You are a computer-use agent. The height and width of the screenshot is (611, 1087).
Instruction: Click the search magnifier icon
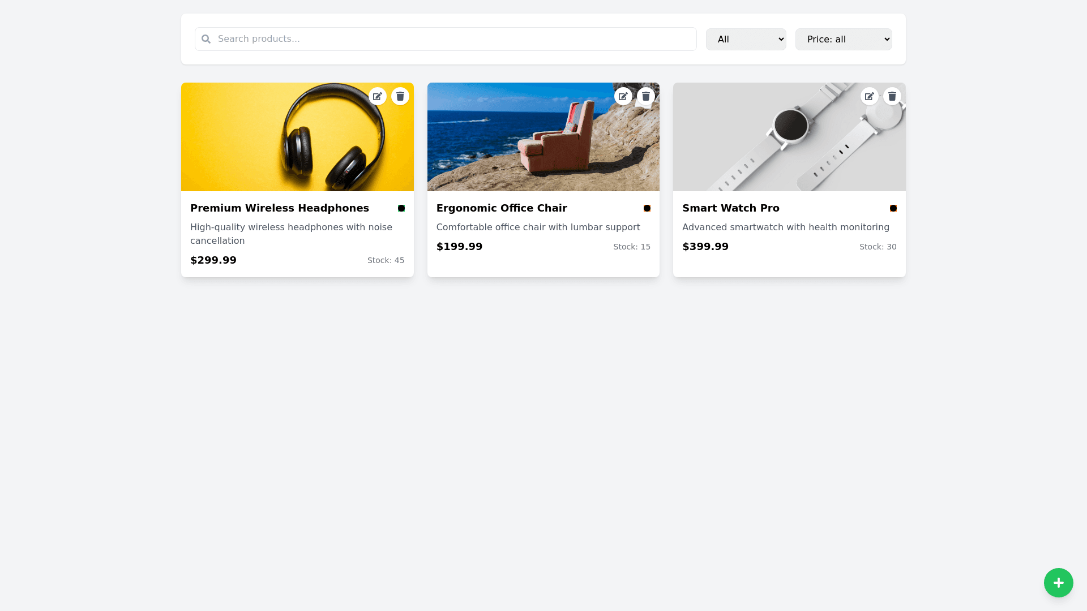point(206,39)
